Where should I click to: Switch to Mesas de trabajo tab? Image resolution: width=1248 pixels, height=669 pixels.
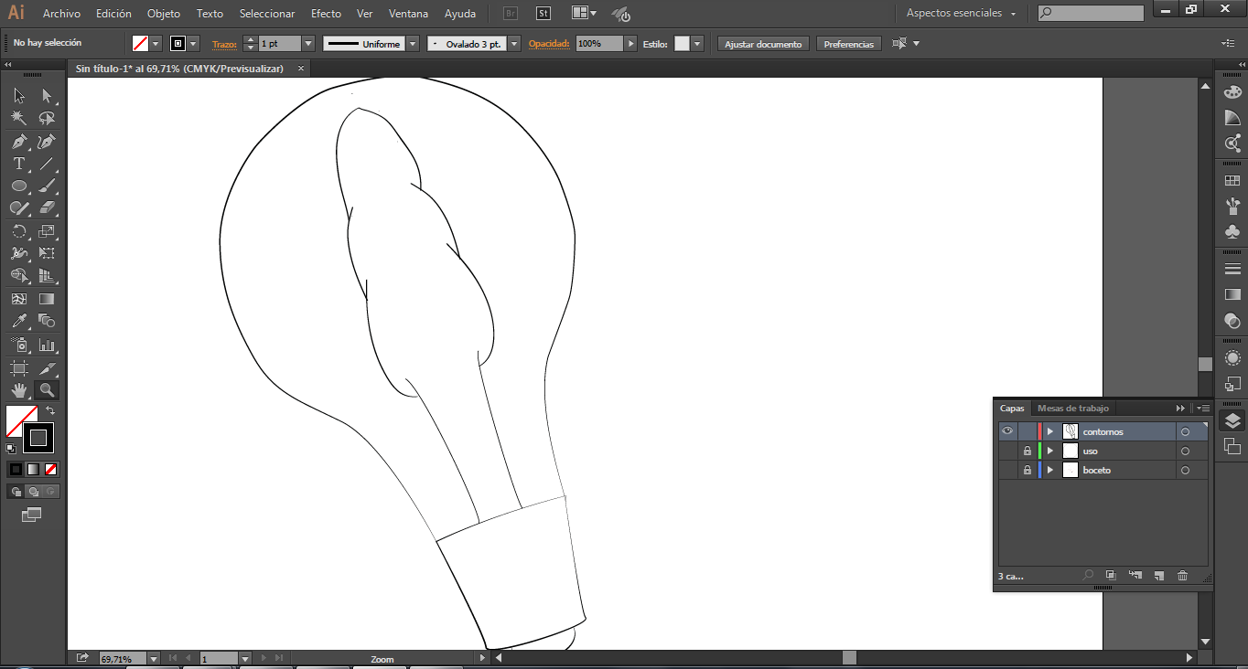point(1073,409)
